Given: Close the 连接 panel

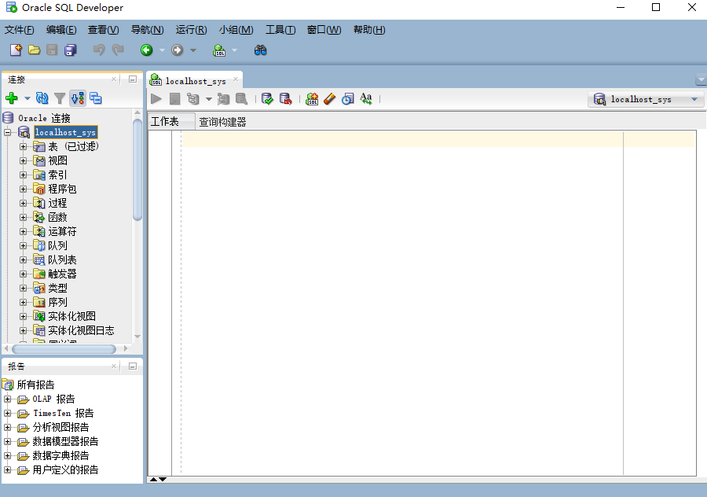Looking at the screenshot, I should coord(114,79).
